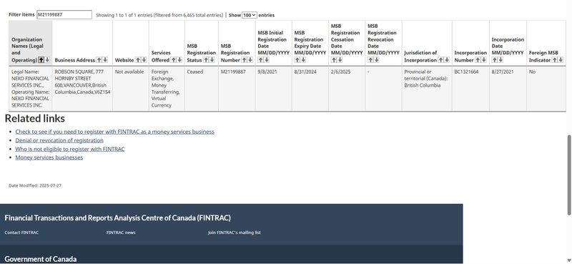Open Money services businesses link

click(49, 157)
